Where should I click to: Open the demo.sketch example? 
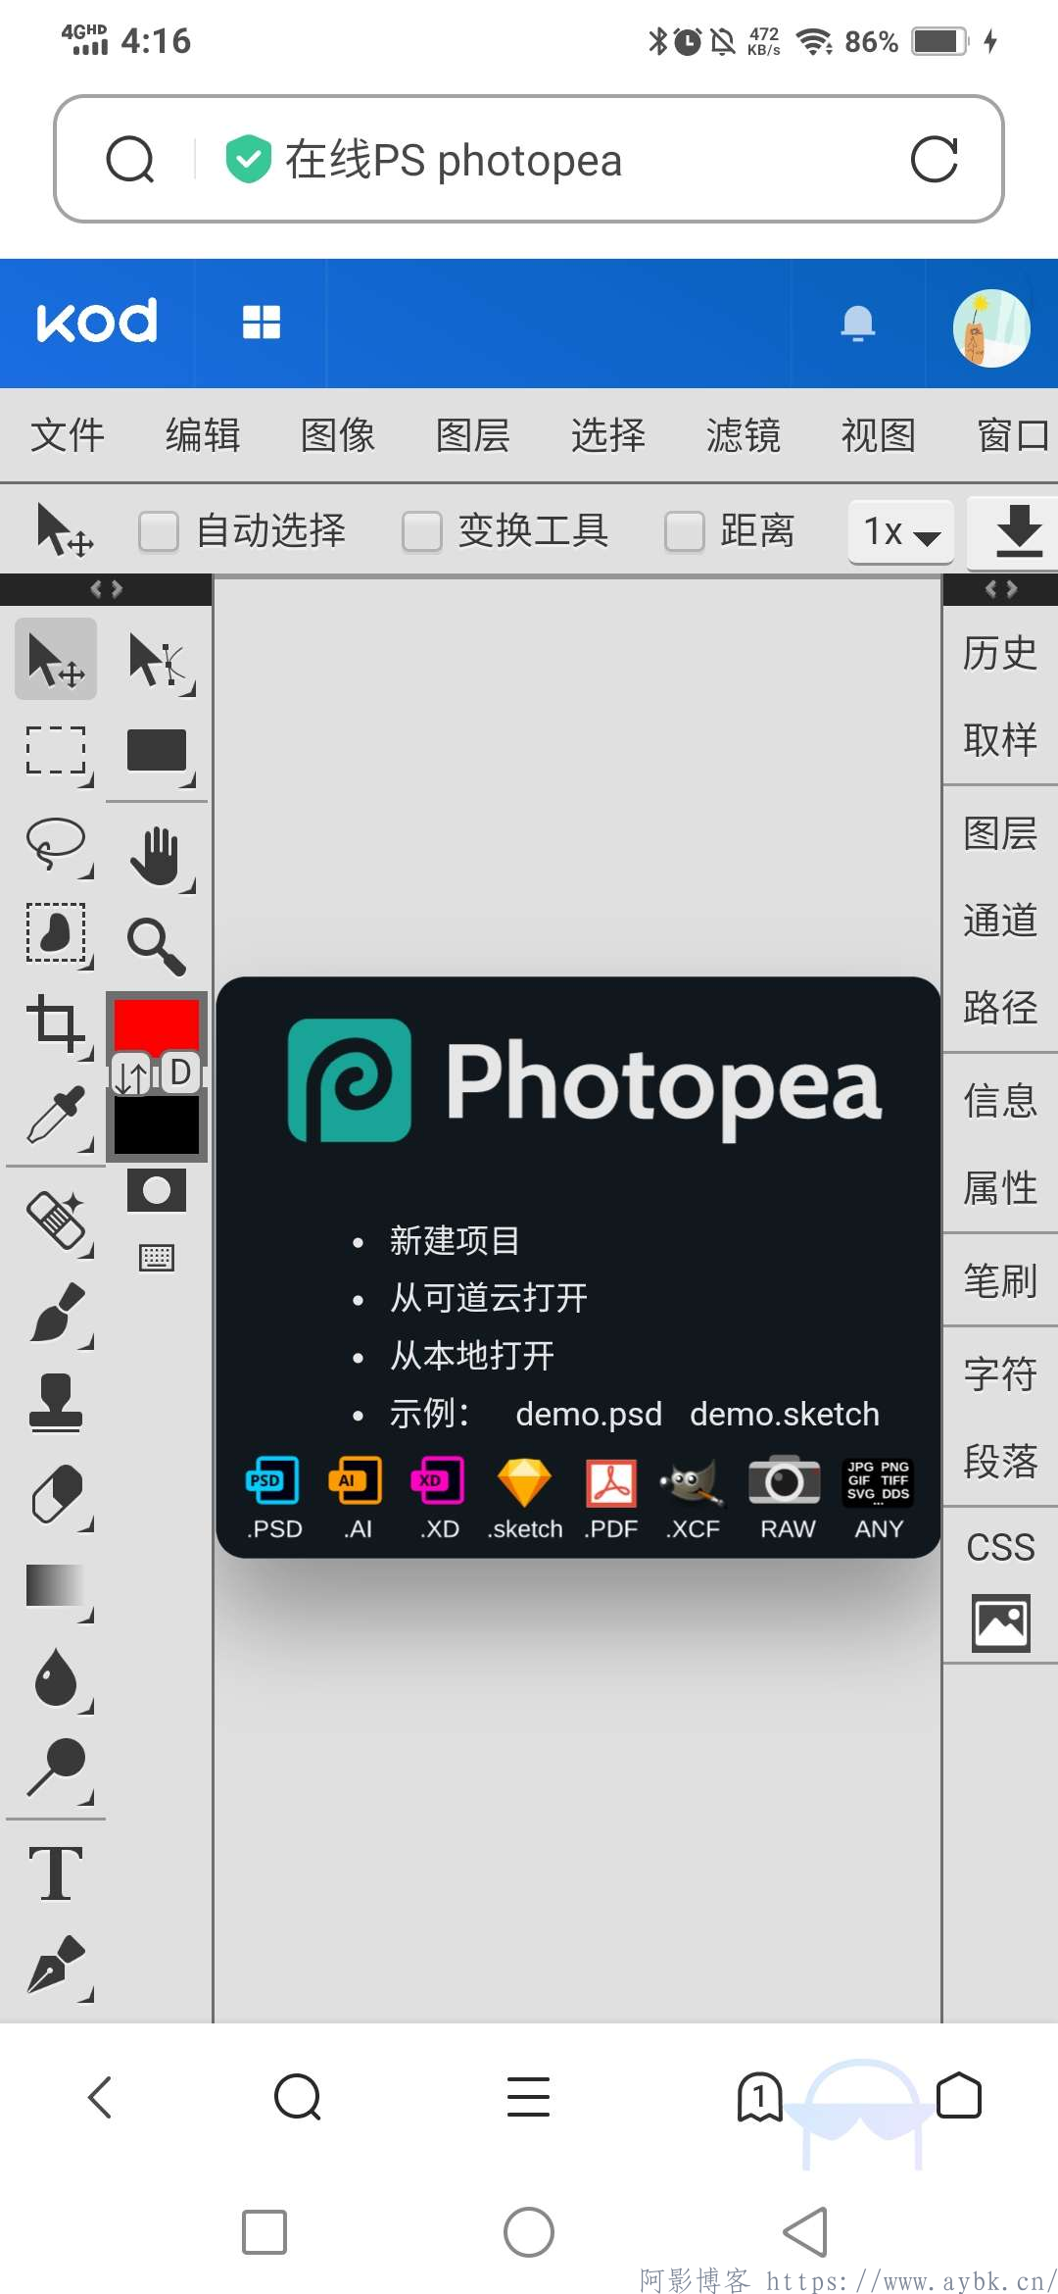tap(785, 1414)
